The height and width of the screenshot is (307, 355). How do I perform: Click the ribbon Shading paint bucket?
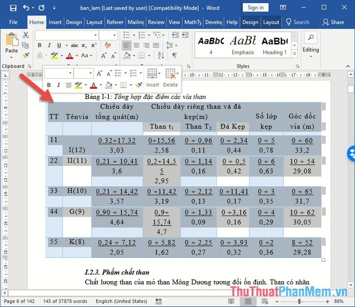click(127, 55)
